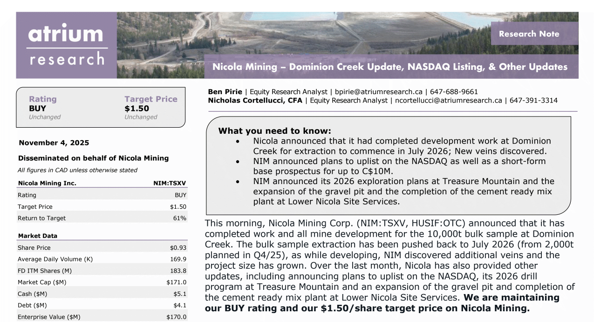The image size is (594, 322).
Task: Click the Atrium Research logo
Action: [66, 45]
